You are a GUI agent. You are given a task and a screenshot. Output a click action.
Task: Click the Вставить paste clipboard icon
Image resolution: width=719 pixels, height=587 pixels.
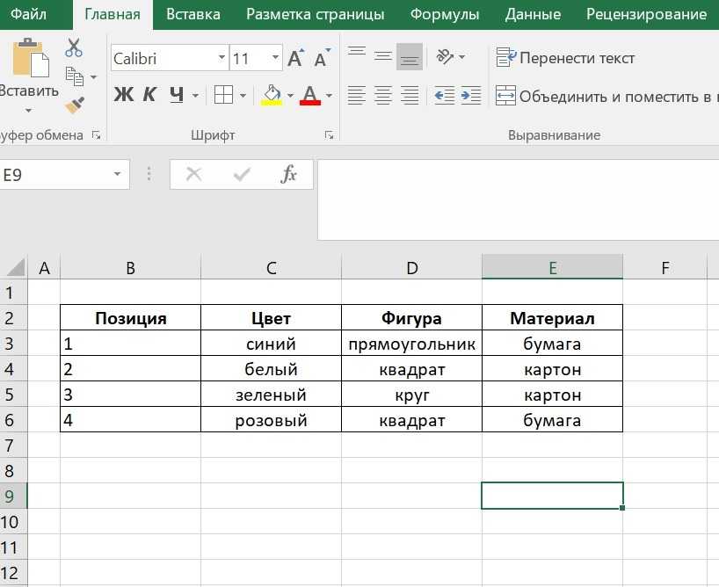tap(30, 58)
